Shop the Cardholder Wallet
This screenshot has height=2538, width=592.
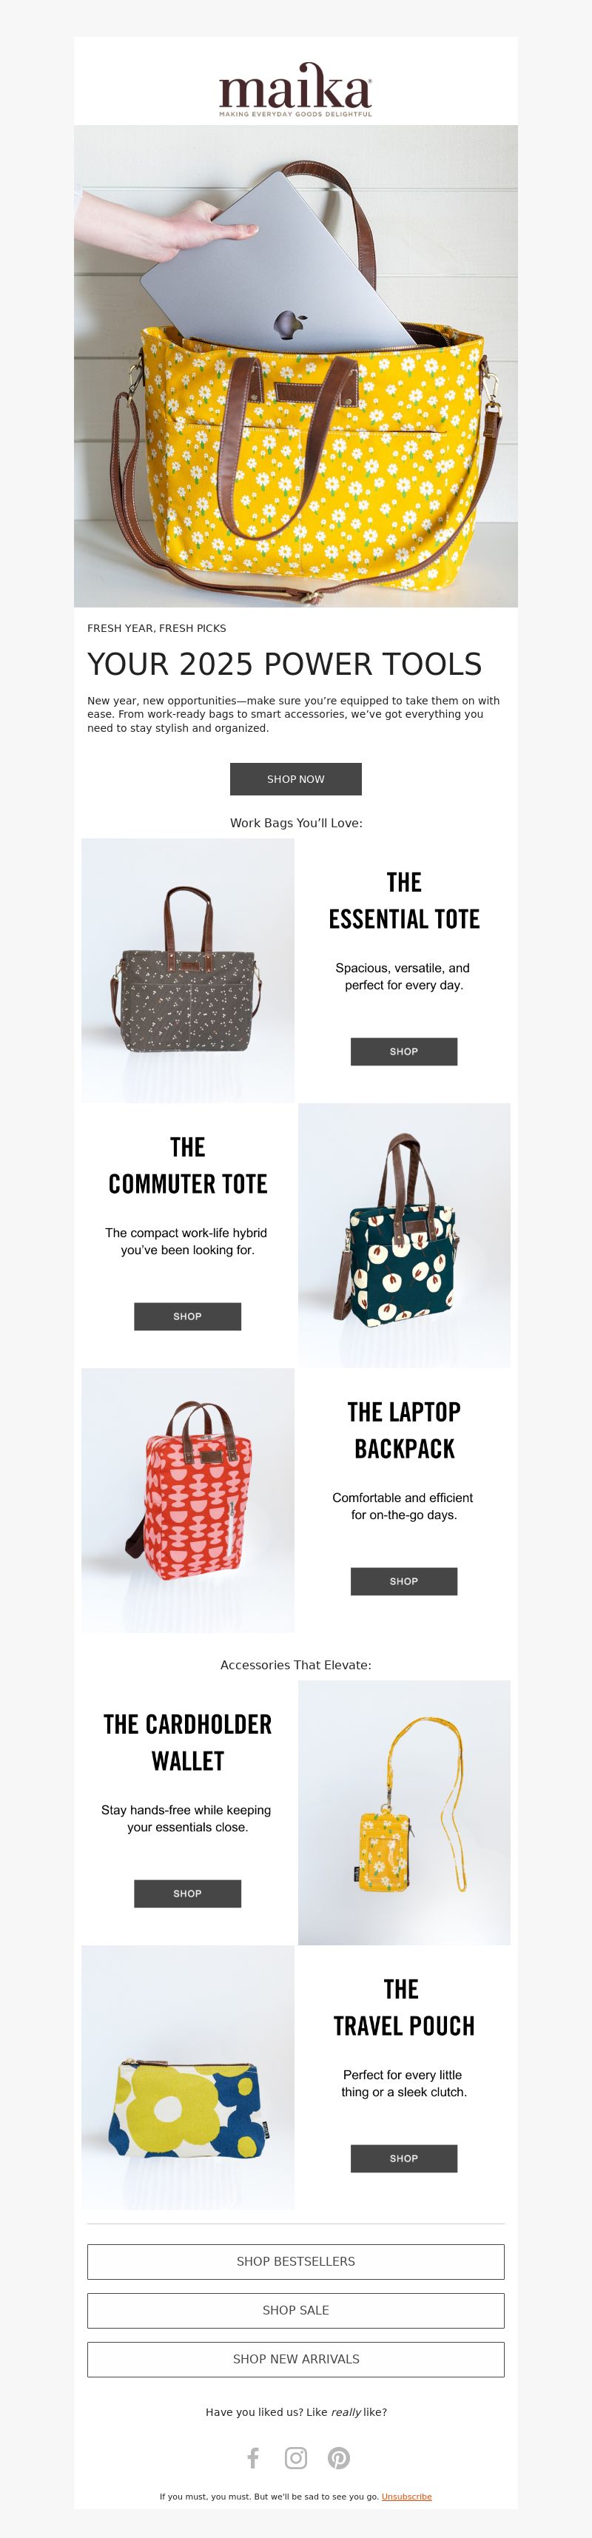click(x=187, y=1894)
